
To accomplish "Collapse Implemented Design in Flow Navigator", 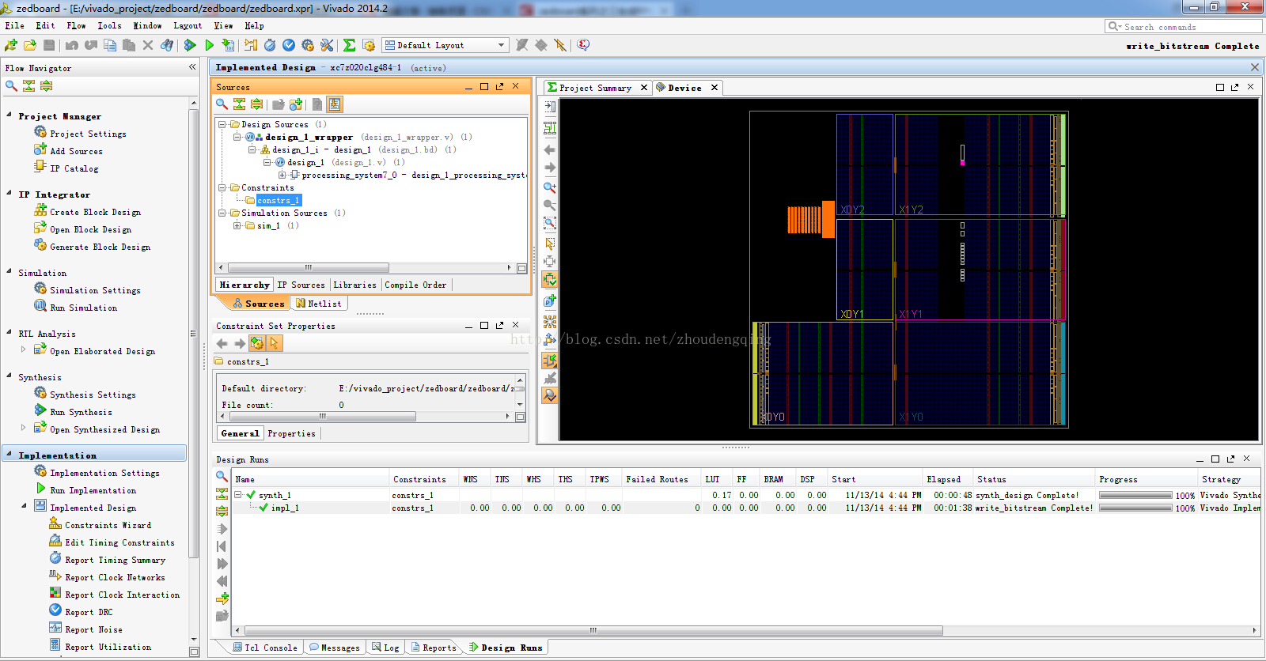I will [x=23, y=505].
